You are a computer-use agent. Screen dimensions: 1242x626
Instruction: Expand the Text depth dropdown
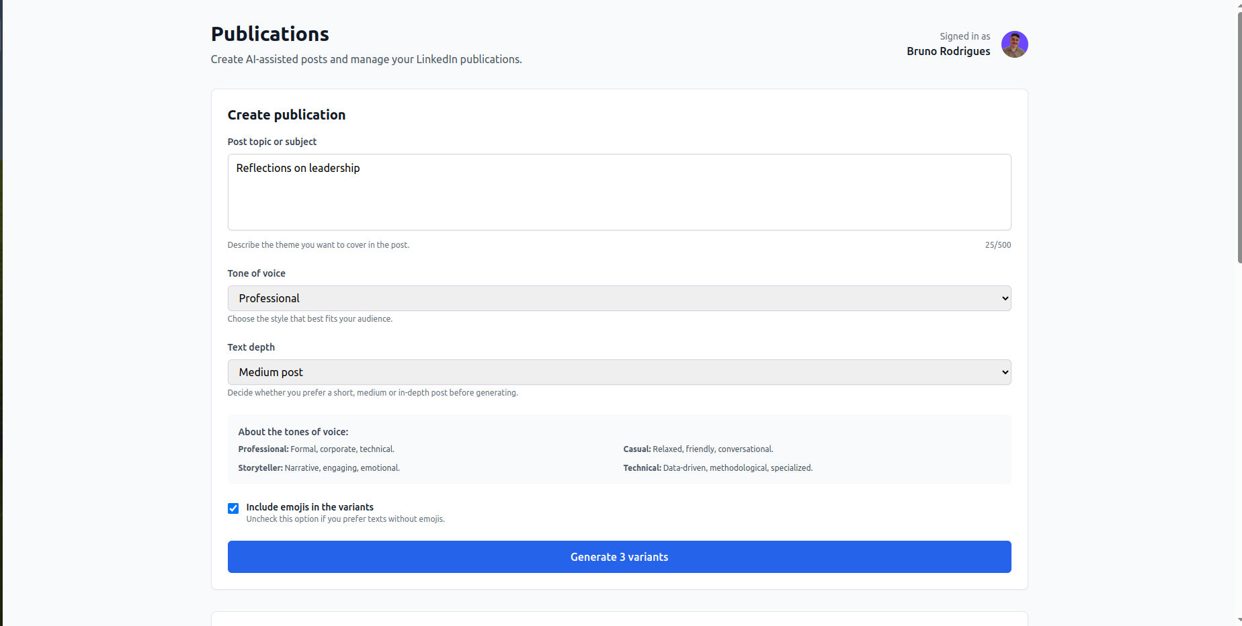pyautogui.click(x=619, y=372)
